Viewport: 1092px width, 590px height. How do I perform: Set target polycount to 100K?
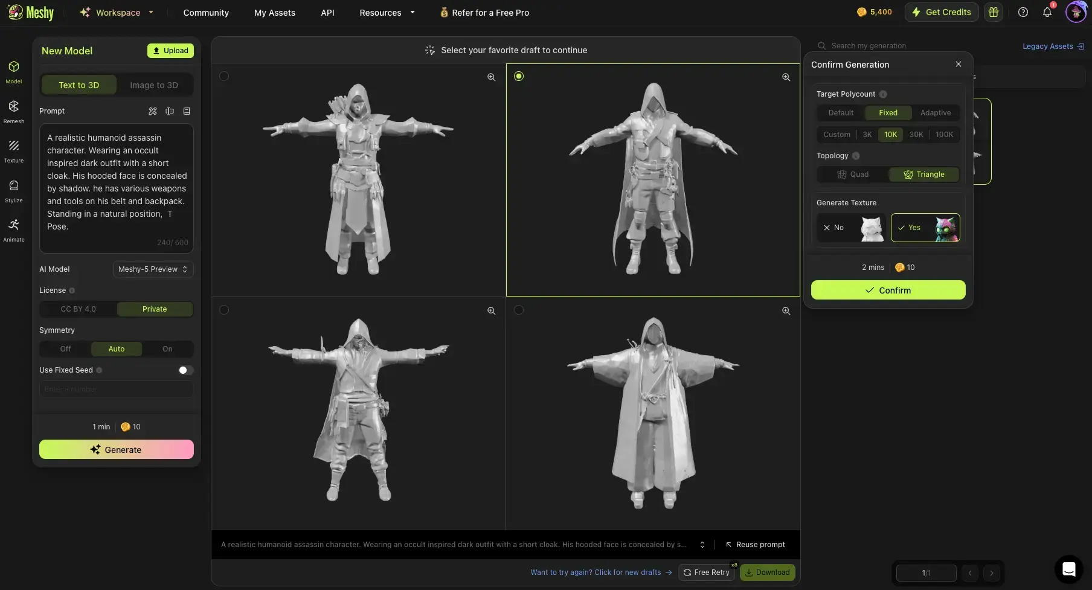click(944, 134)
